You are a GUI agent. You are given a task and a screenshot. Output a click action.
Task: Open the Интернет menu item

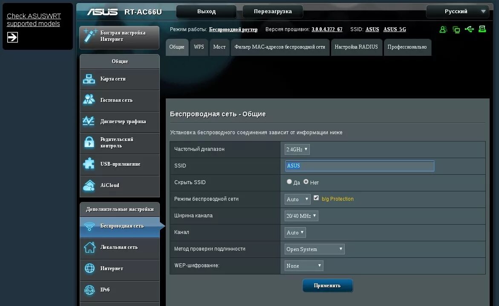click(120, 269)
